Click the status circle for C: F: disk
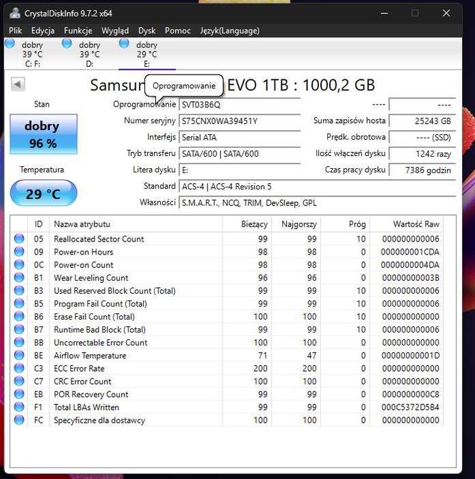Viewport: 475px width, 479px height. [10, 44]
